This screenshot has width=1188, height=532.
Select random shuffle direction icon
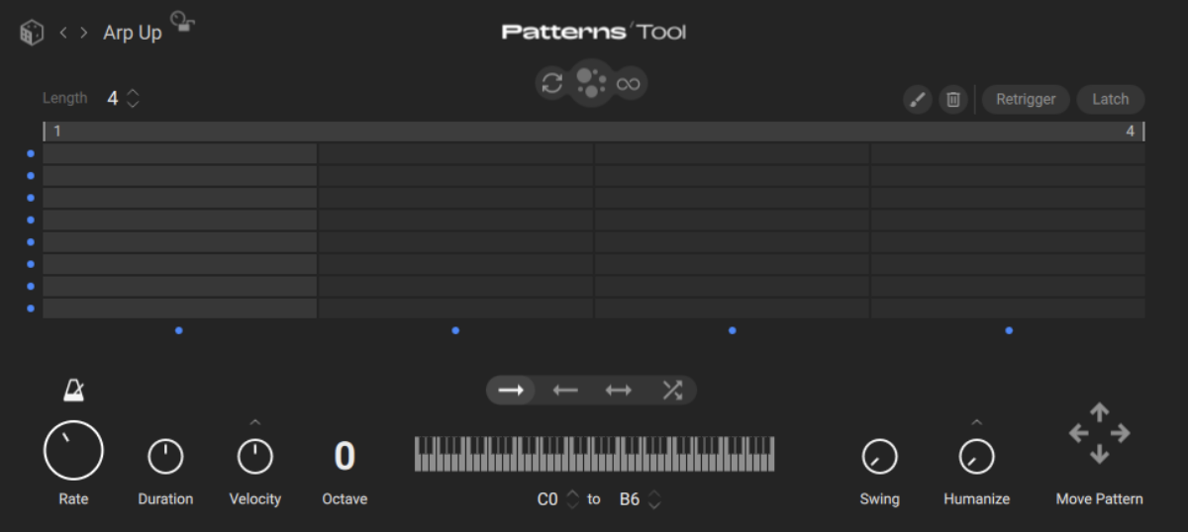click(672, 391)
